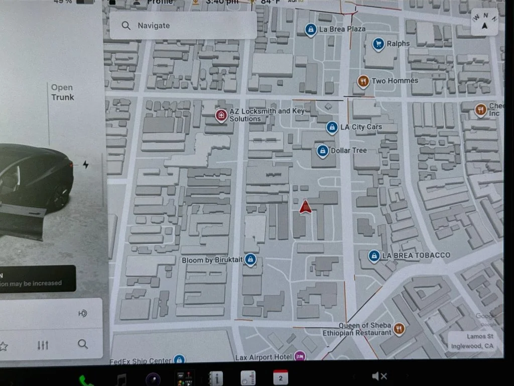
Task: Tap the charging bolt icon beside car
Action: [85, 164]
